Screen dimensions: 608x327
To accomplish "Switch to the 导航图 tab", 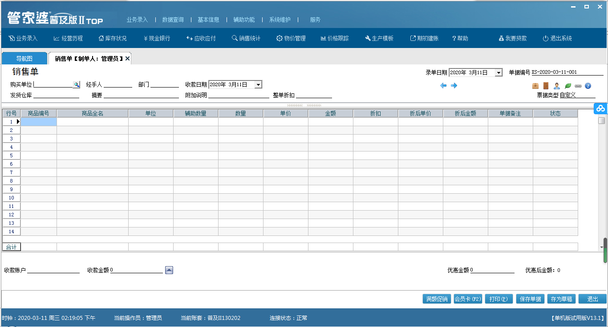I will (x=24, y=58).
